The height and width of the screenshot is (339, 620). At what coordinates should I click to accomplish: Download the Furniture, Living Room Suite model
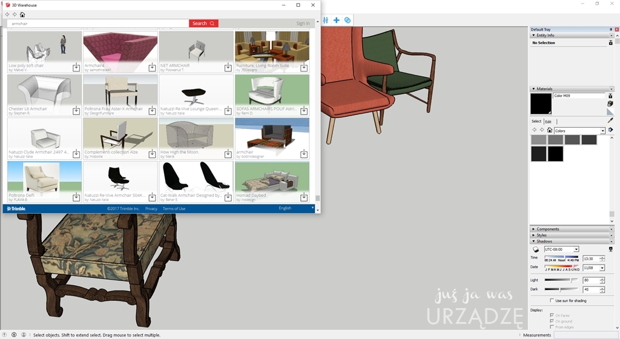pos(304,68)
